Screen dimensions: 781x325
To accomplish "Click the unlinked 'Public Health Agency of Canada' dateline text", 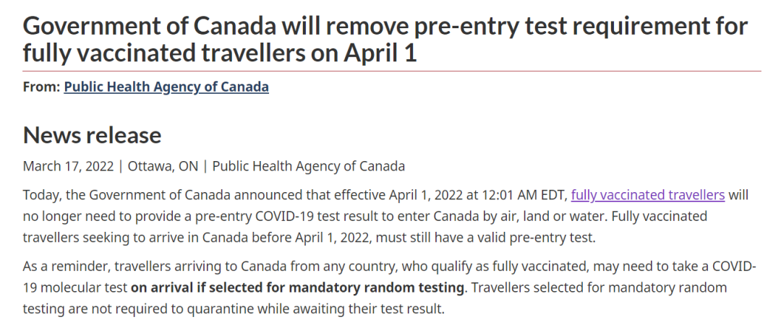I will pos(308,166).
